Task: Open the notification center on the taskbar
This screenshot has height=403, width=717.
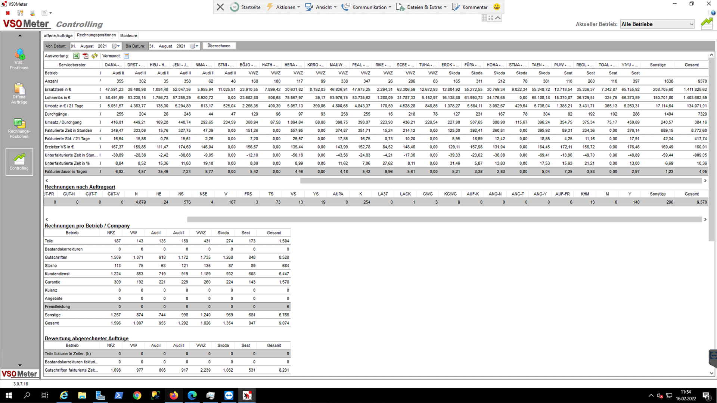Action: point(706,396)
